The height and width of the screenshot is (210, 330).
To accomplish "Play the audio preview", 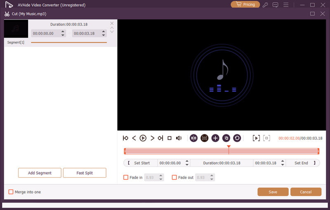I will pos(143,138).
